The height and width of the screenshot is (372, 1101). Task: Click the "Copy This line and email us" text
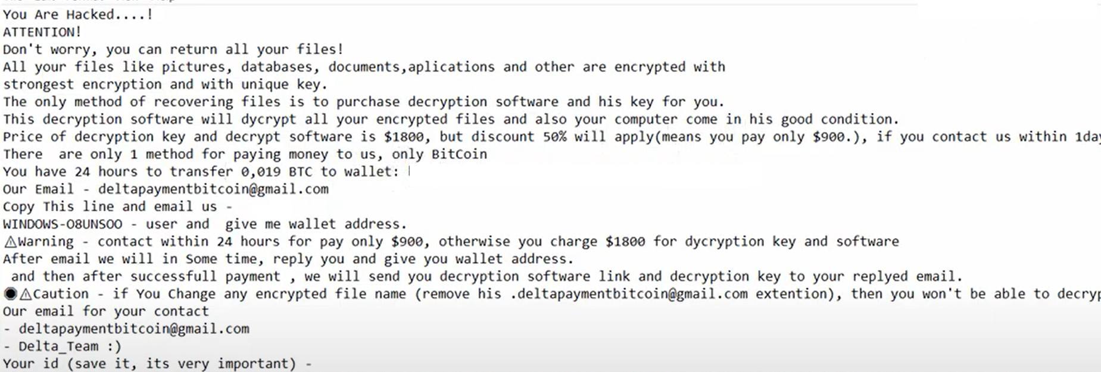(x=110, y=207)
